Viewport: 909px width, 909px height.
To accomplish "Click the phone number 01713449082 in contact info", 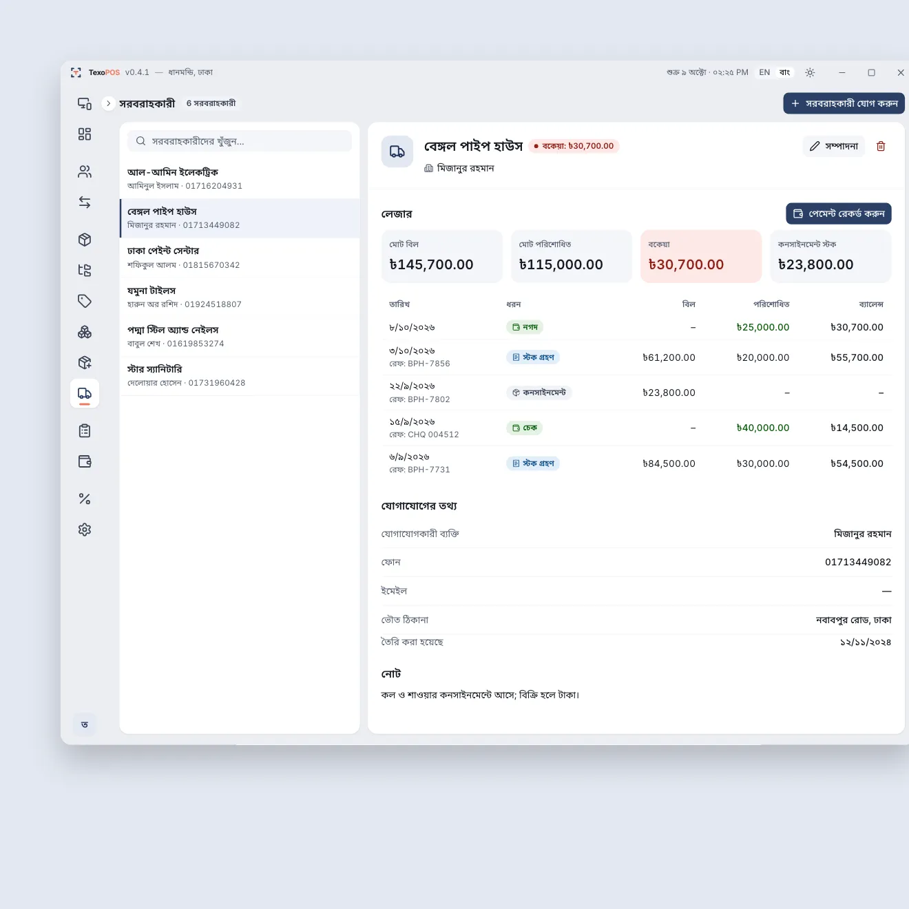I will click(x=858, y=562).
